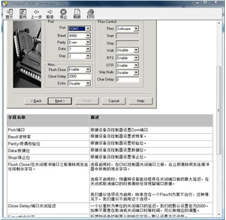Viewport: 226px width, 220px height.
Task: Click the Close Delay/端口关闭延迟 cell
Action: pos(48,208)
